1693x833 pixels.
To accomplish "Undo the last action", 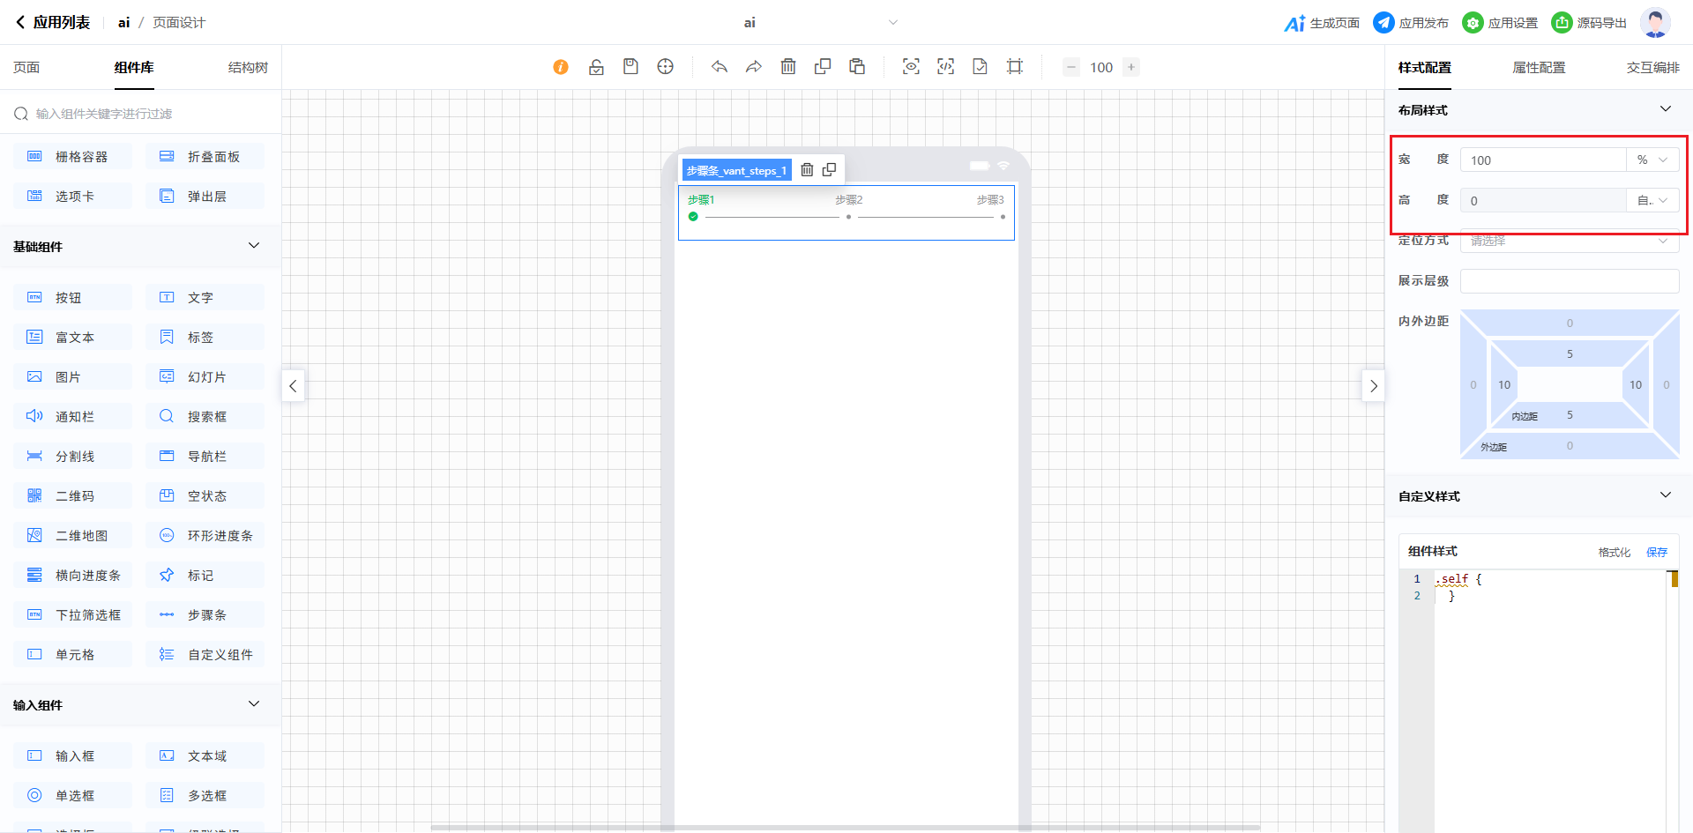I will (720, 67).
